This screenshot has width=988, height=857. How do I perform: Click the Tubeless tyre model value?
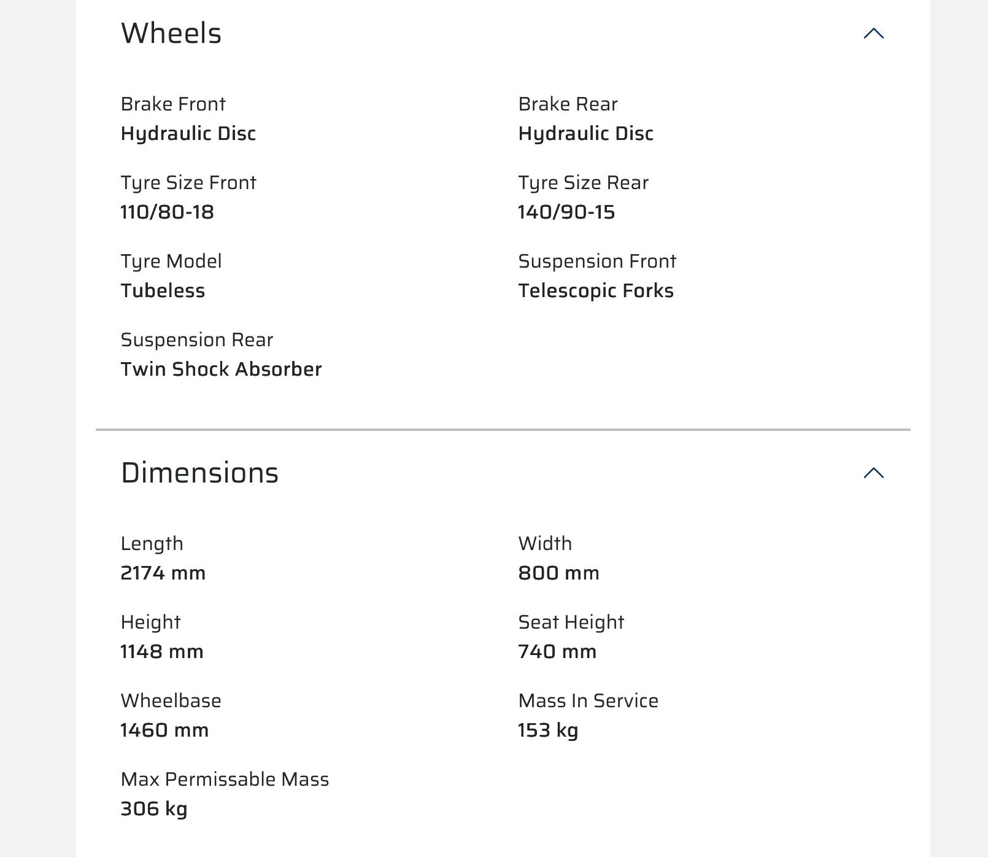click(x=163, y=290)
